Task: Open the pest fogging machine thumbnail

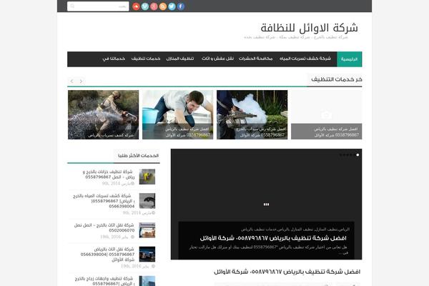Action: point(252,114)
